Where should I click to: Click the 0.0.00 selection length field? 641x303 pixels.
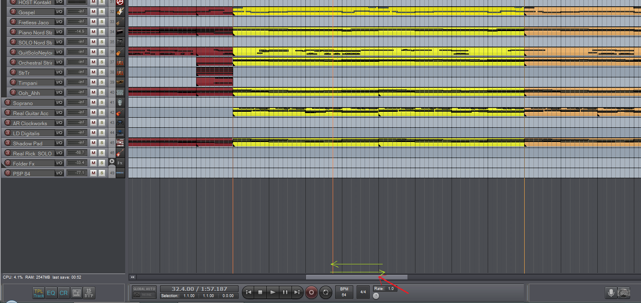pyautogui.click(x=228, y=295)
